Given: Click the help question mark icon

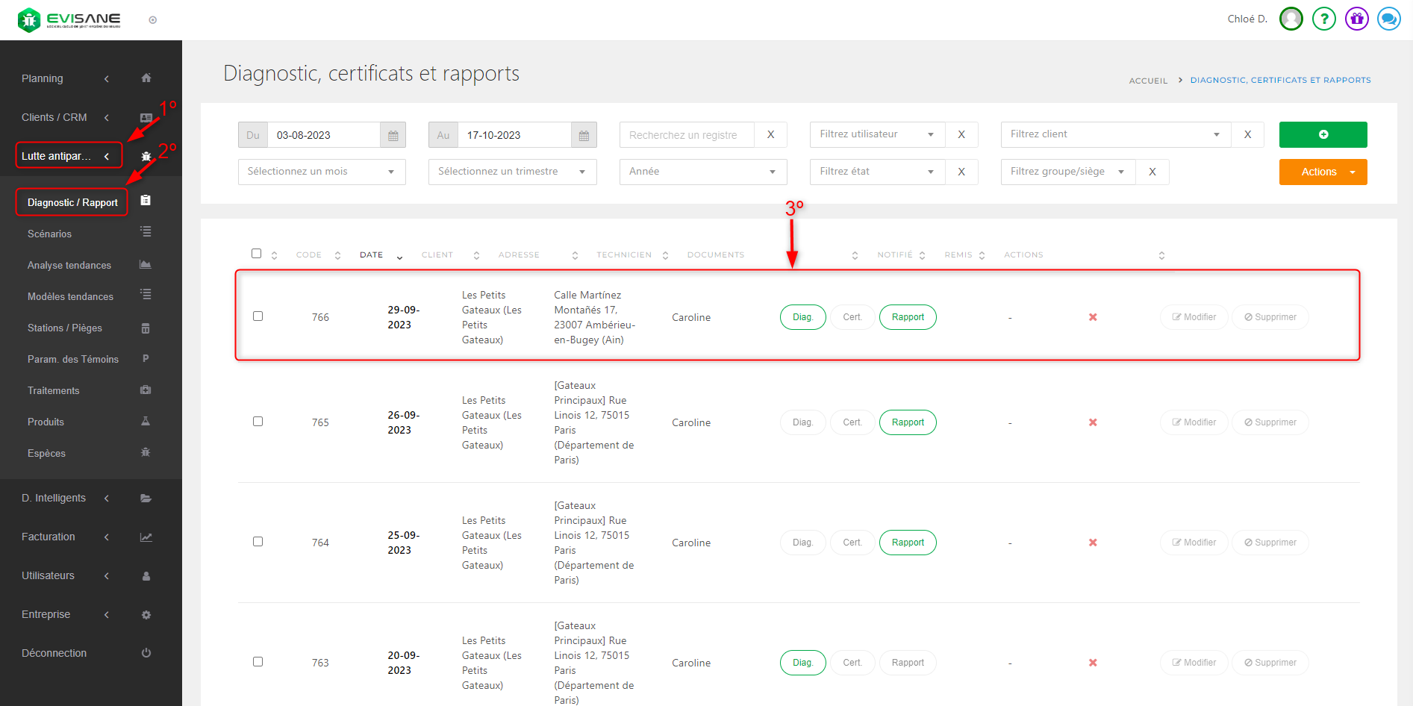Looking at the screenshot, I should 1323,19.
